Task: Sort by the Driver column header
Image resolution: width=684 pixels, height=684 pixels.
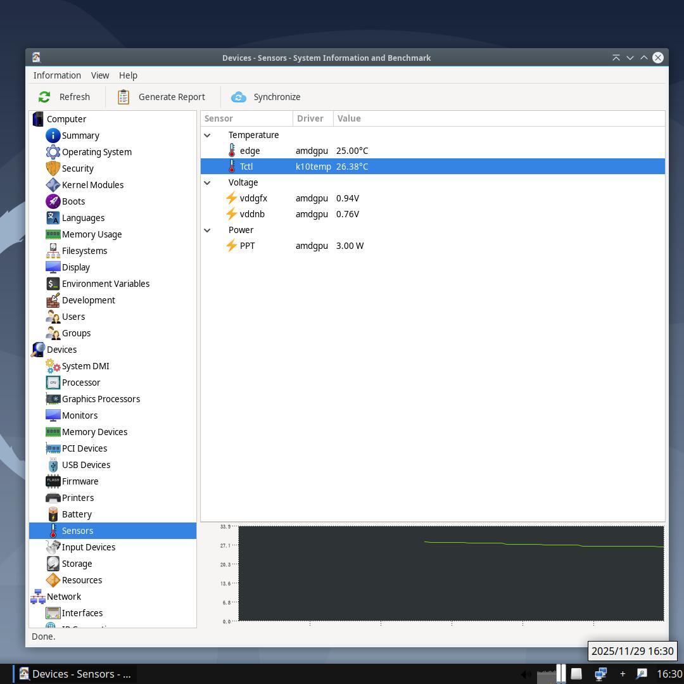Action: (310, 118)
